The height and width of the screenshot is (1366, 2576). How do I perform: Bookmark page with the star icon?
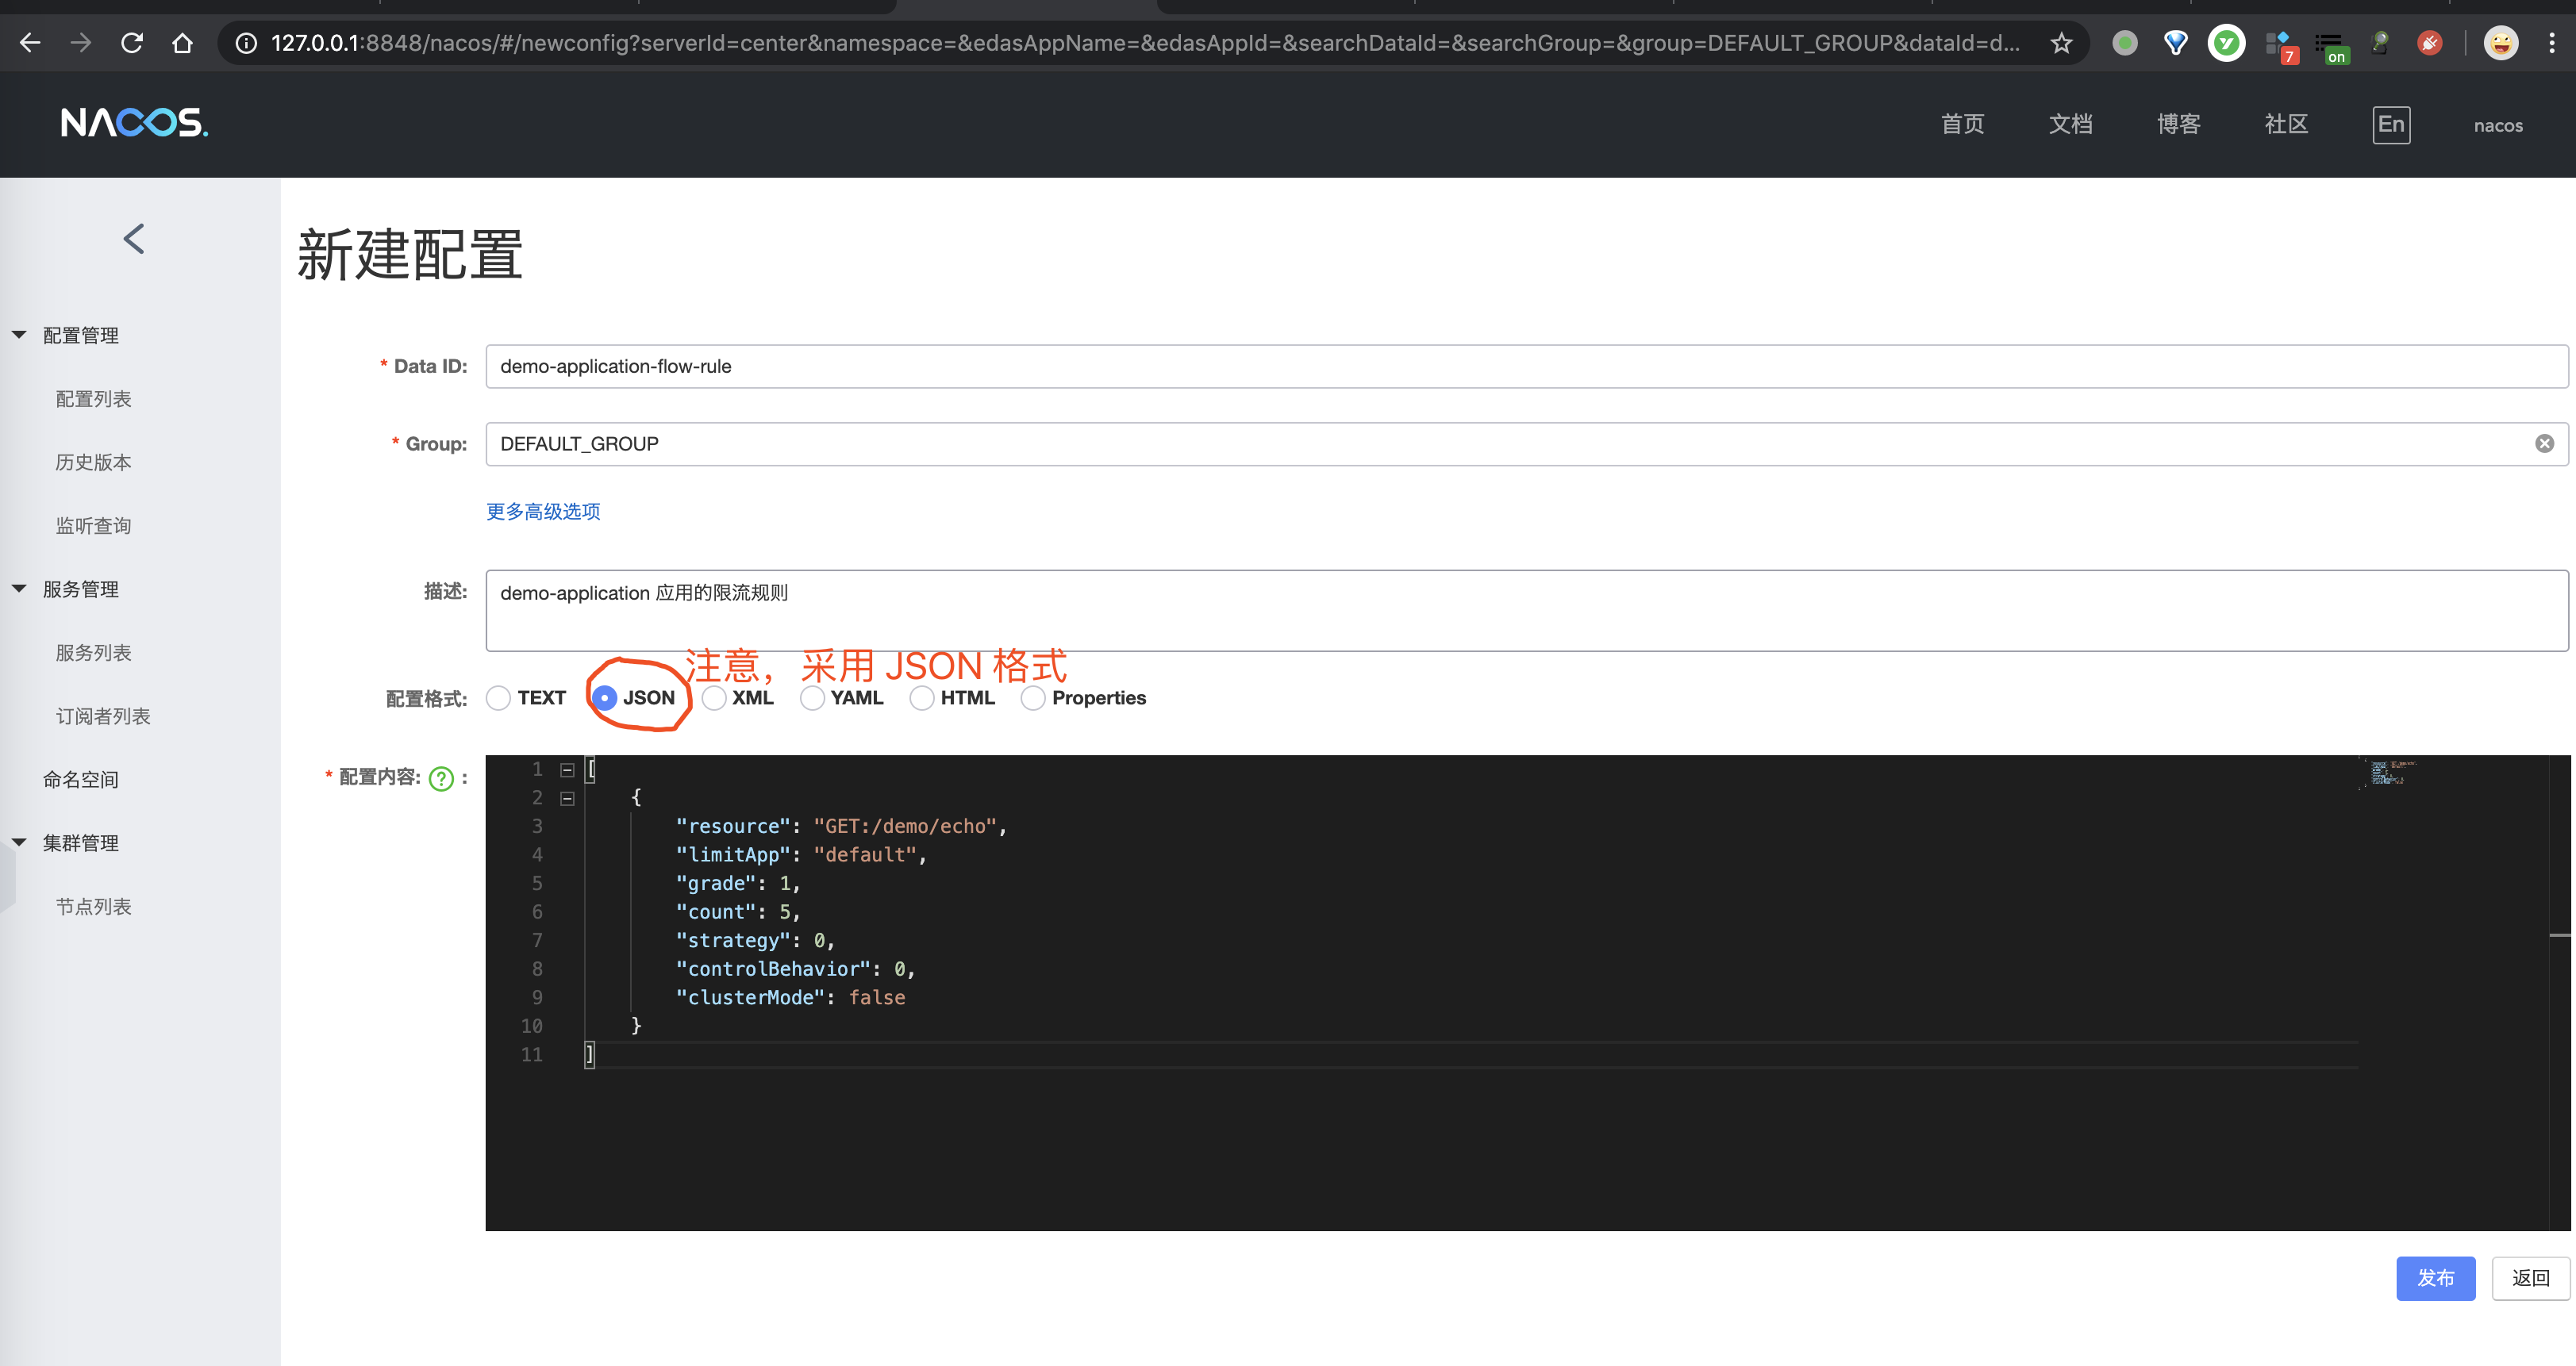2061,43
